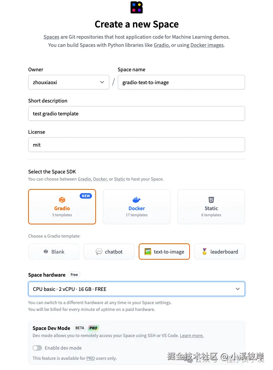Click the Owner dropdown chevron arrow
Viewport: 273px width, 370px height.
coord(102,82)
